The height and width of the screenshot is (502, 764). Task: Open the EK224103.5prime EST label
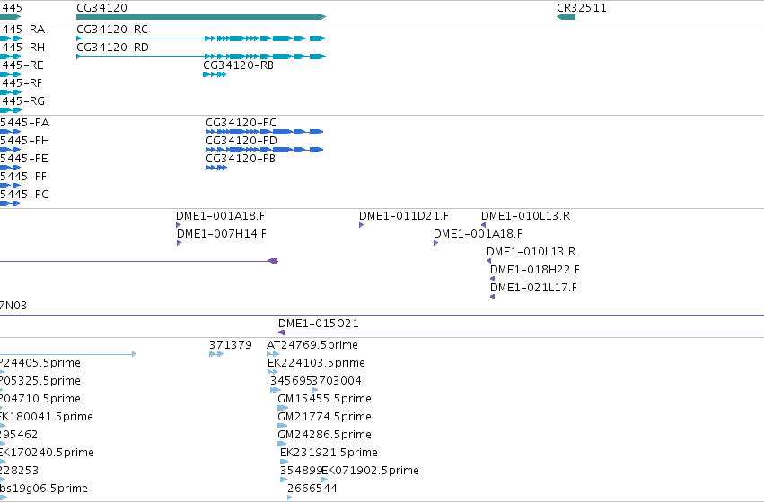[316, 363]
